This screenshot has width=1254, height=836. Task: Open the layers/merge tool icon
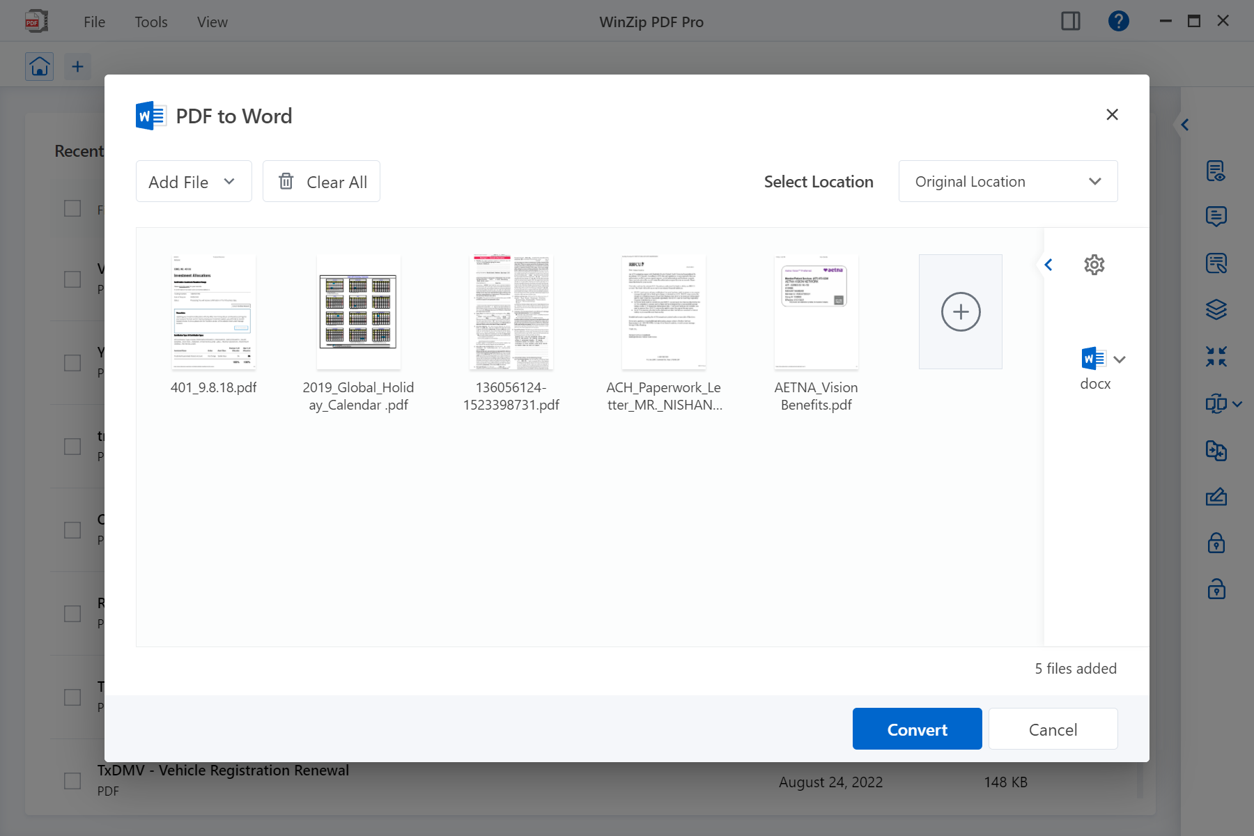point(1216,309)
